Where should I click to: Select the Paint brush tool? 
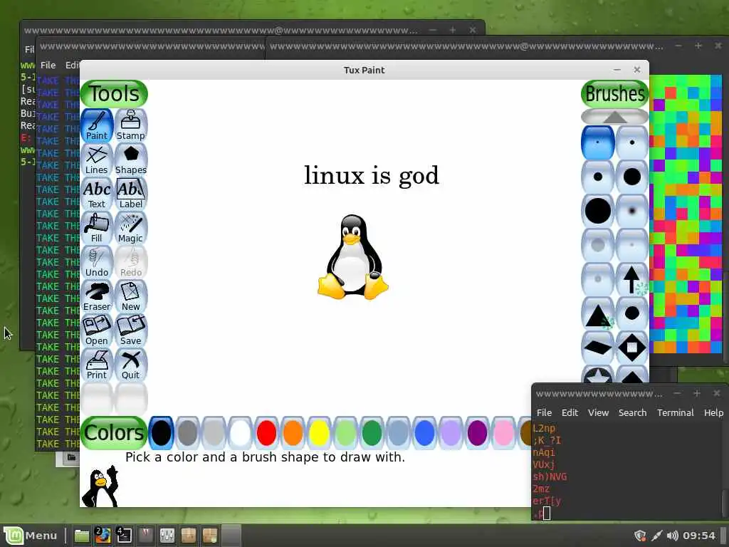click(97, 125)
